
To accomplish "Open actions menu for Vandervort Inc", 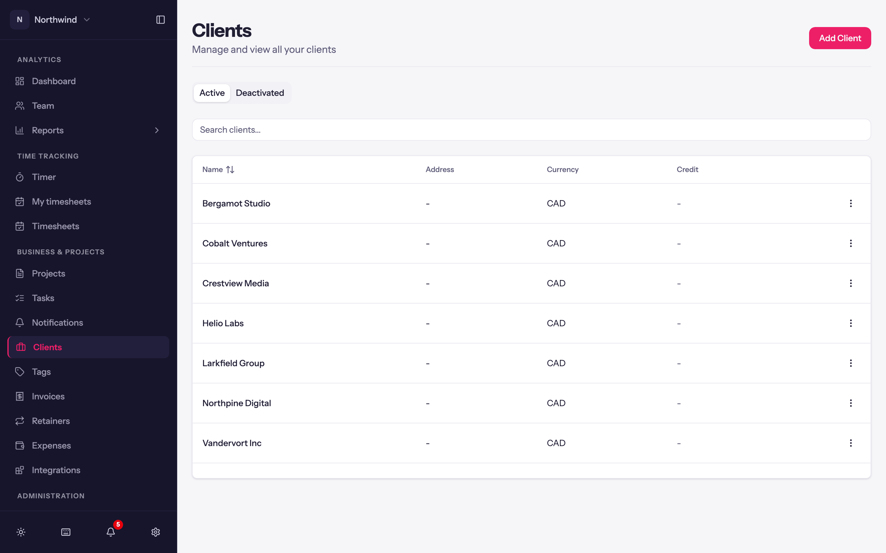I will [x=851, y=443].
